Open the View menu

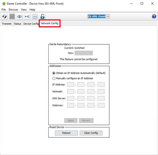point(24,10)
